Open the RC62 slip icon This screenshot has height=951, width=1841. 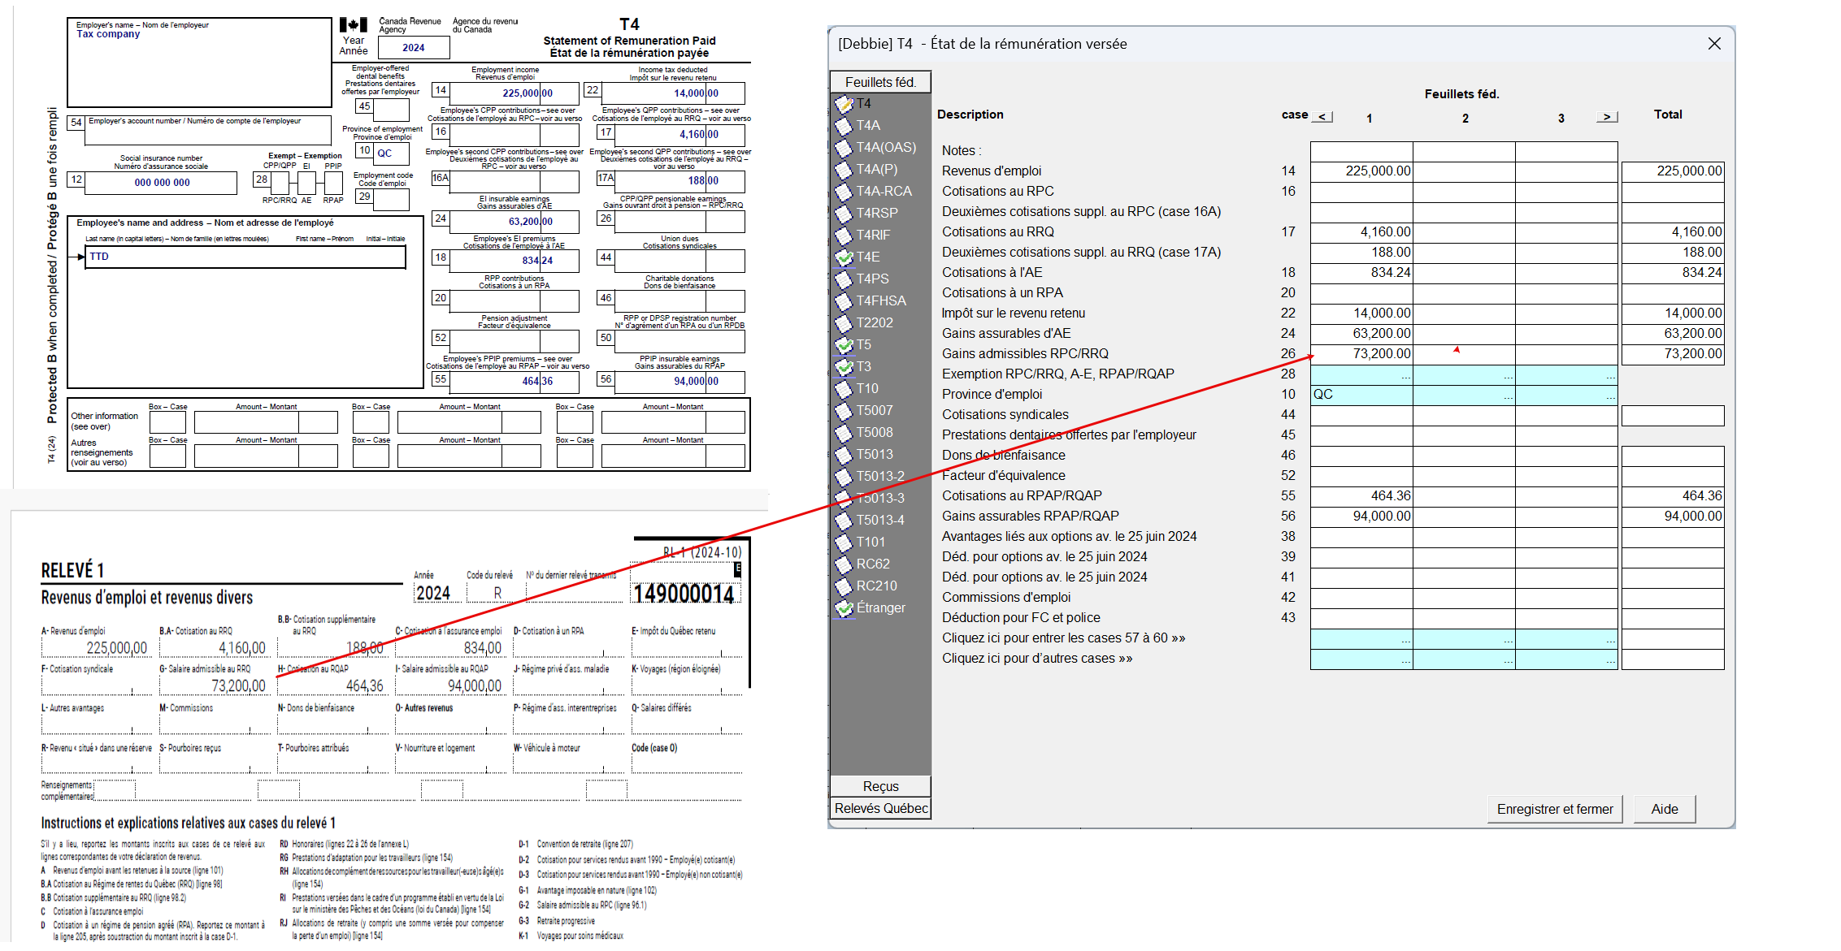click(844, 564)
